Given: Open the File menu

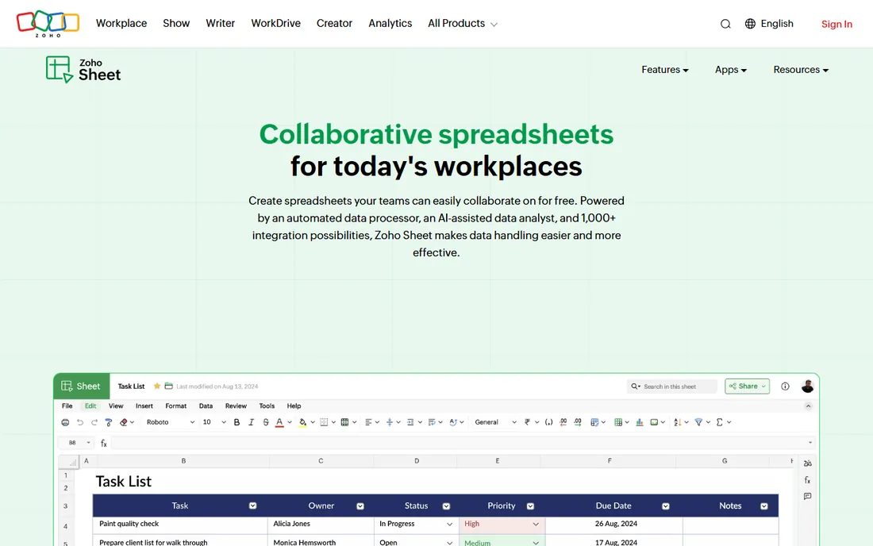Looking at the screenshot, I should coord(67,406).
